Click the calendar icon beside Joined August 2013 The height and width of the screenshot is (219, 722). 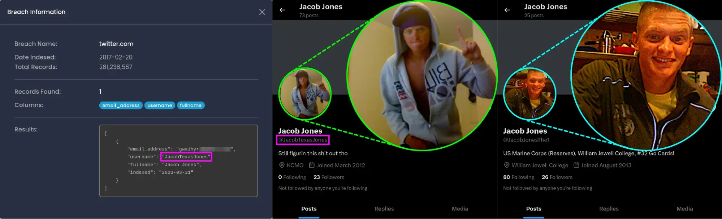[x=576, y=165]
